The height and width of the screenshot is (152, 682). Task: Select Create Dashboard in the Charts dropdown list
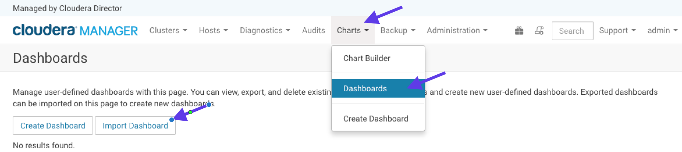coord(376,119)
